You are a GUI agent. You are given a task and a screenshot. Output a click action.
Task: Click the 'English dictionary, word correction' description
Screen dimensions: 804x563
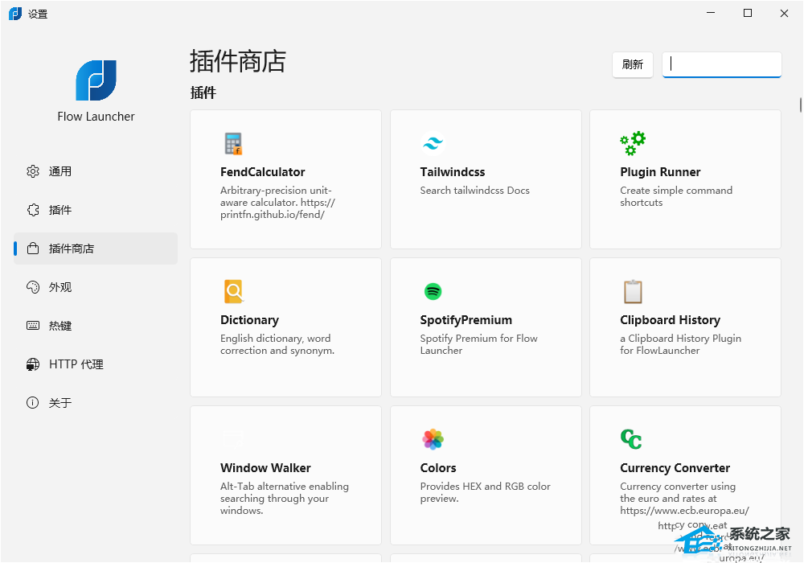(277, 344)
